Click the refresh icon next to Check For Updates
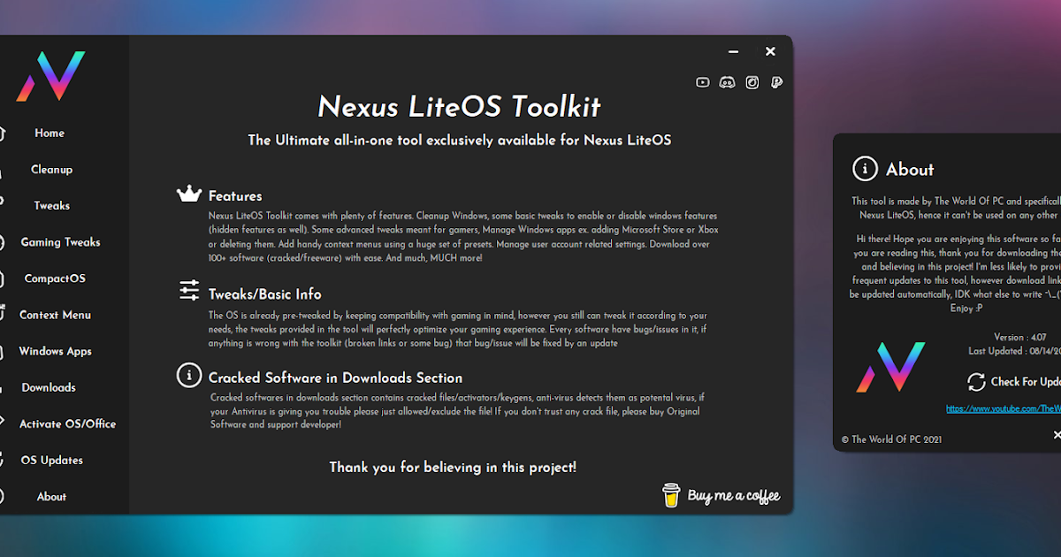This screenshot has height=557, width=1061. pyautogui.click(x=977, y=380)
